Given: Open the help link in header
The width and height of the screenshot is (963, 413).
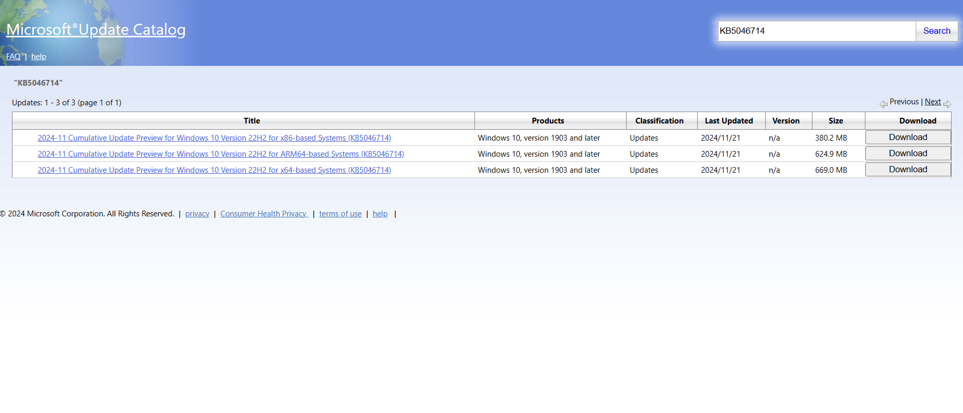Looking at the screenshot, I should pos(38,57).
